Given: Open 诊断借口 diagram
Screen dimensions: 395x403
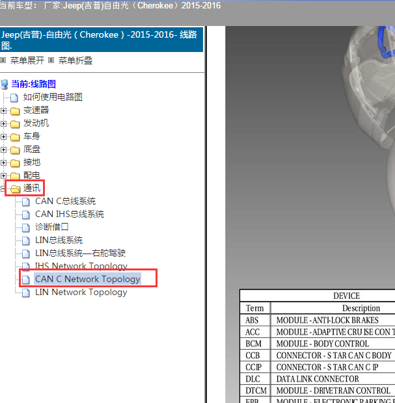Looking at the screenshot, I should coord(51,227).
